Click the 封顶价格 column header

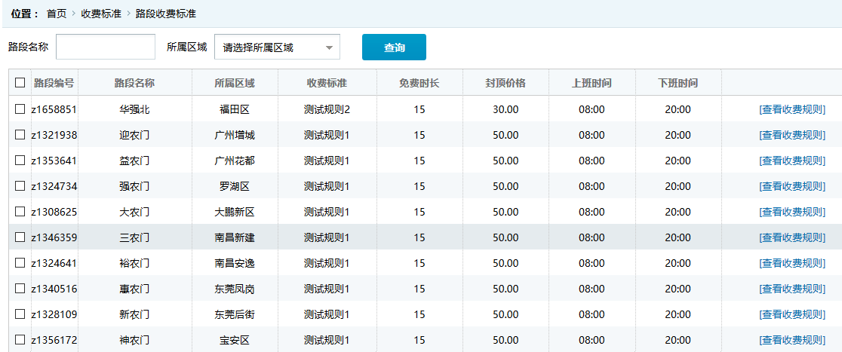click(506, 83)
